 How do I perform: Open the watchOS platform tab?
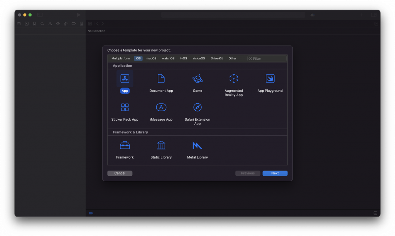[x=168, y=59]
